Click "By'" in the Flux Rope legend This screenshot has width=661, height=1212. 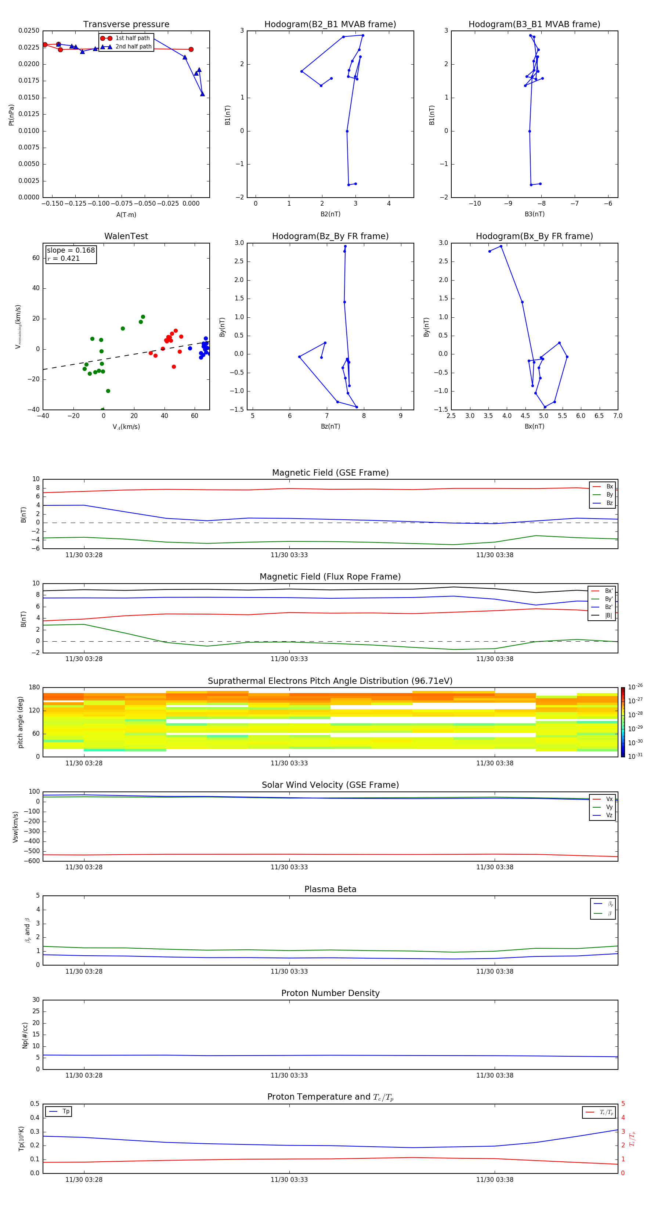point(609,599)
